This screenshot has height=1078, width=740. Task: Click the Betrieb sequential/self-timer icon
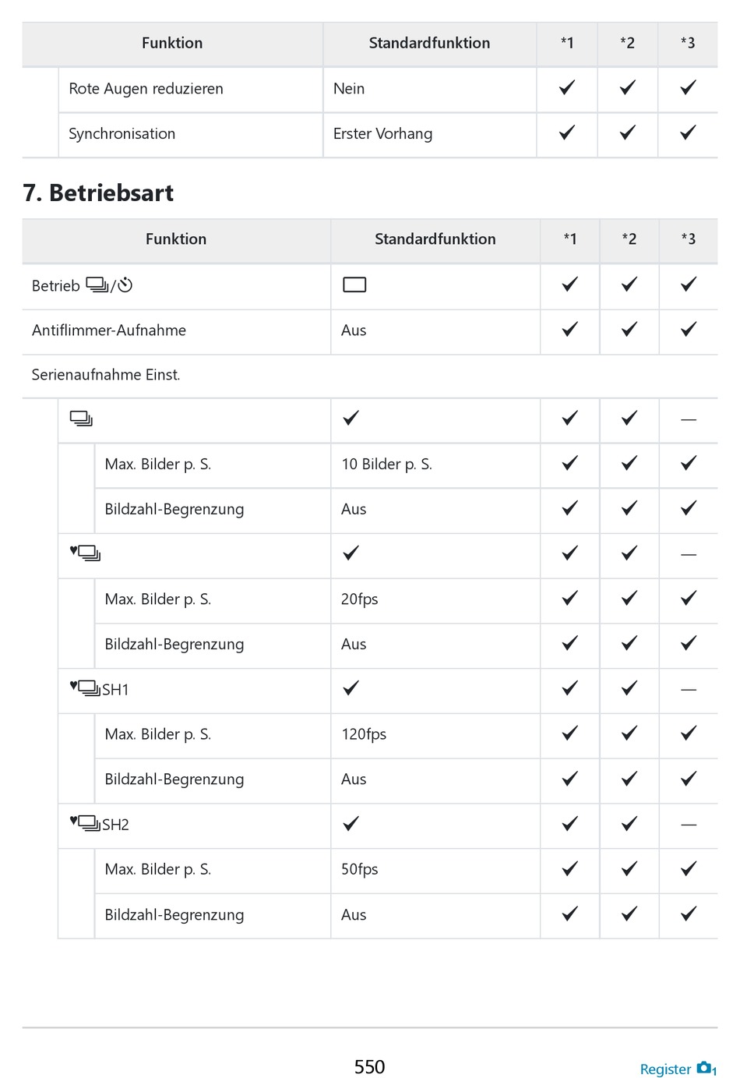point(109,285)
